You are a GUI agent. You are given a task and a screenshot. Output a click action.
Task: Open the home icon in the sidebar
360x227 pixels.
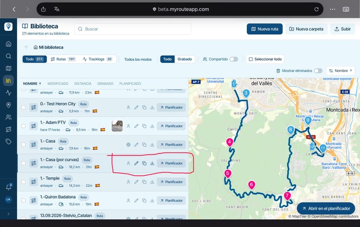tap(9, 44)
